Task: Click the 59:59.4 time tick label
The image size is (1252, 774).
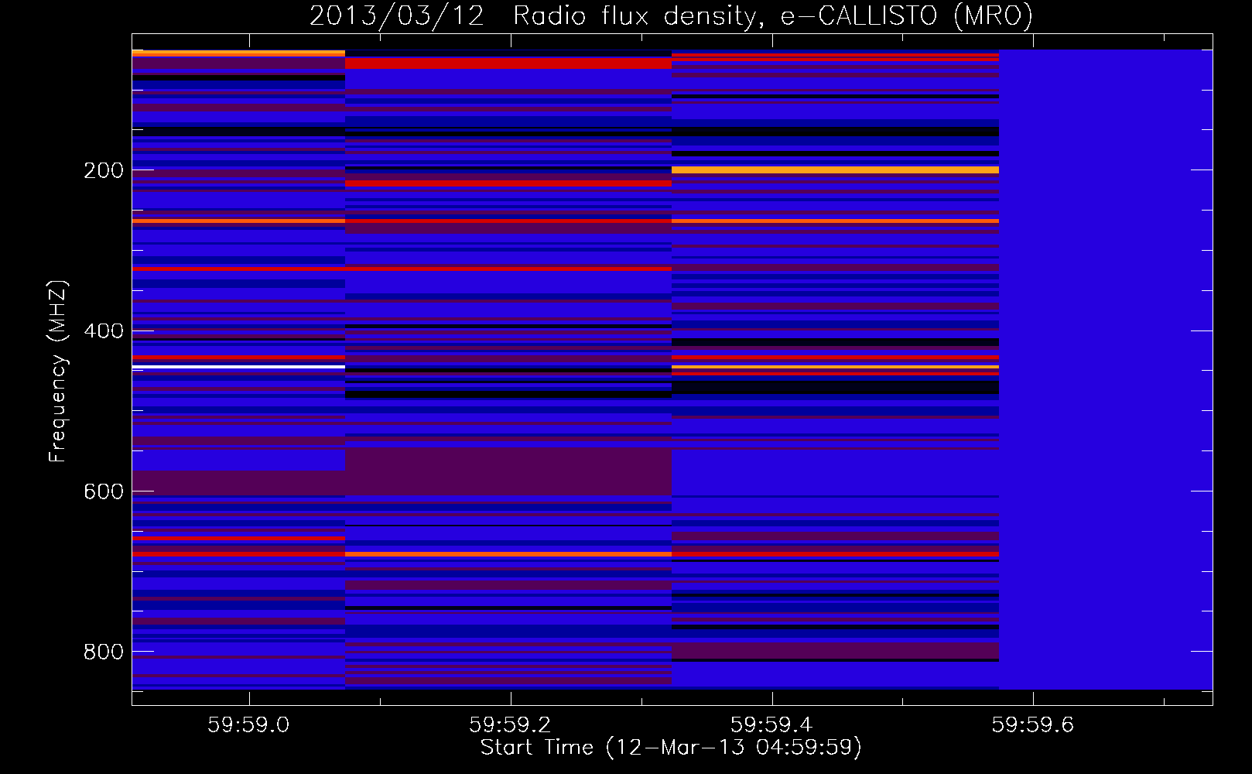Action: [771, 724]
